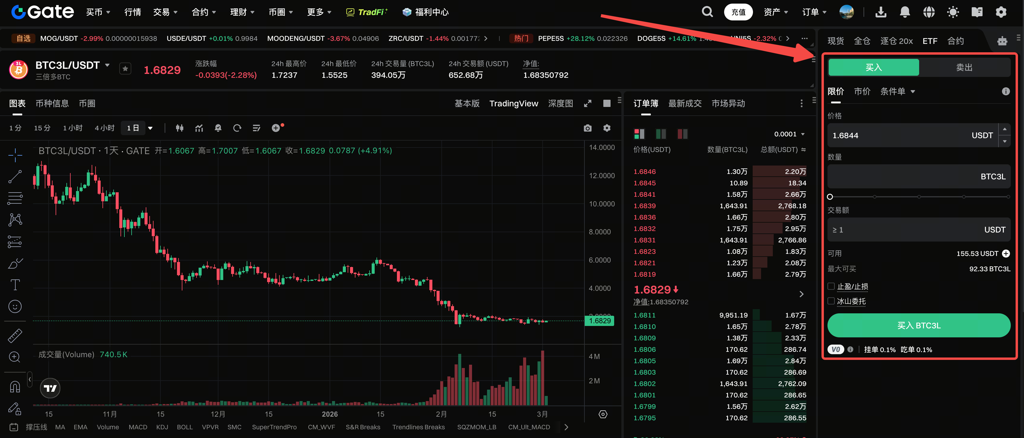Click the search magnifier icon in header
Viewport: 1024px width, 438px height.
click(707, 12)
